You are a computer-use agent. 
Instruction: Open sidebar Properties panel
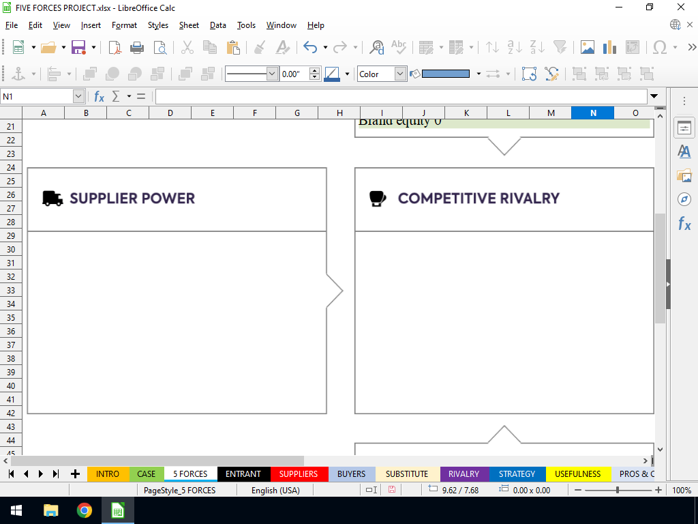(684, 129)
